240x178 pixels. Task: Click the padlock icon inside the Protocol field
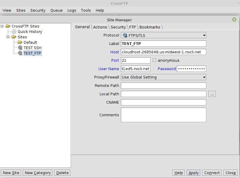[x=124, y=35]
